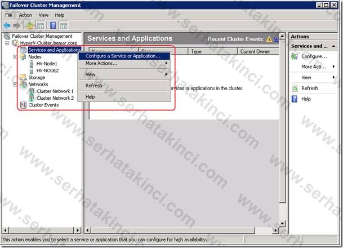Click the Back arrow toolbar icon

pos(7,25)
